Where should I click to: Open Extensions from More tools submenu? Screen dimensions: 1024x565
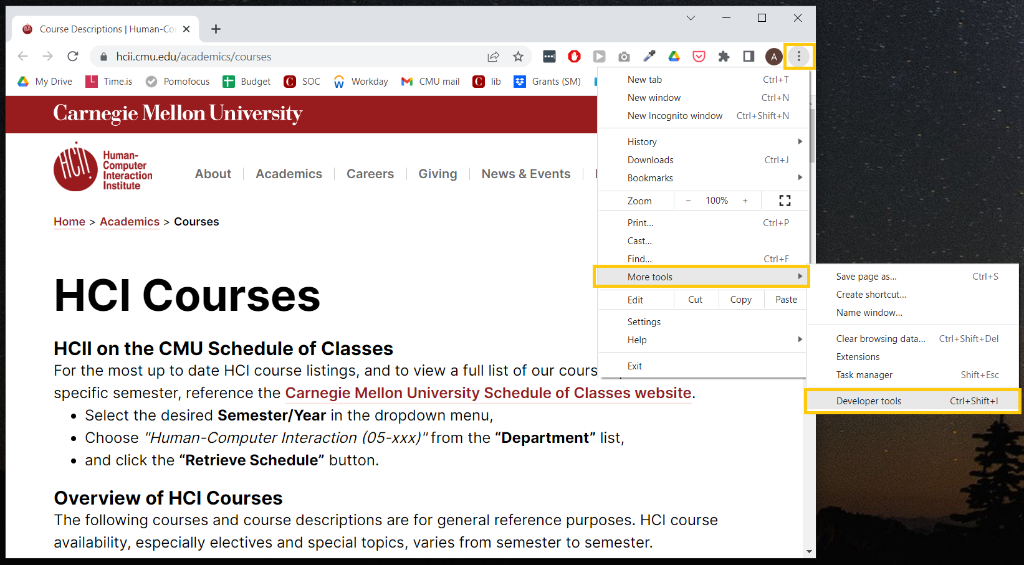(x=913, y=357)
